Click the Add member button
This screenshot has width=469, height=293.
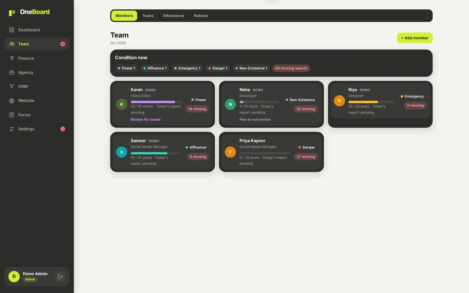point(415,38)
